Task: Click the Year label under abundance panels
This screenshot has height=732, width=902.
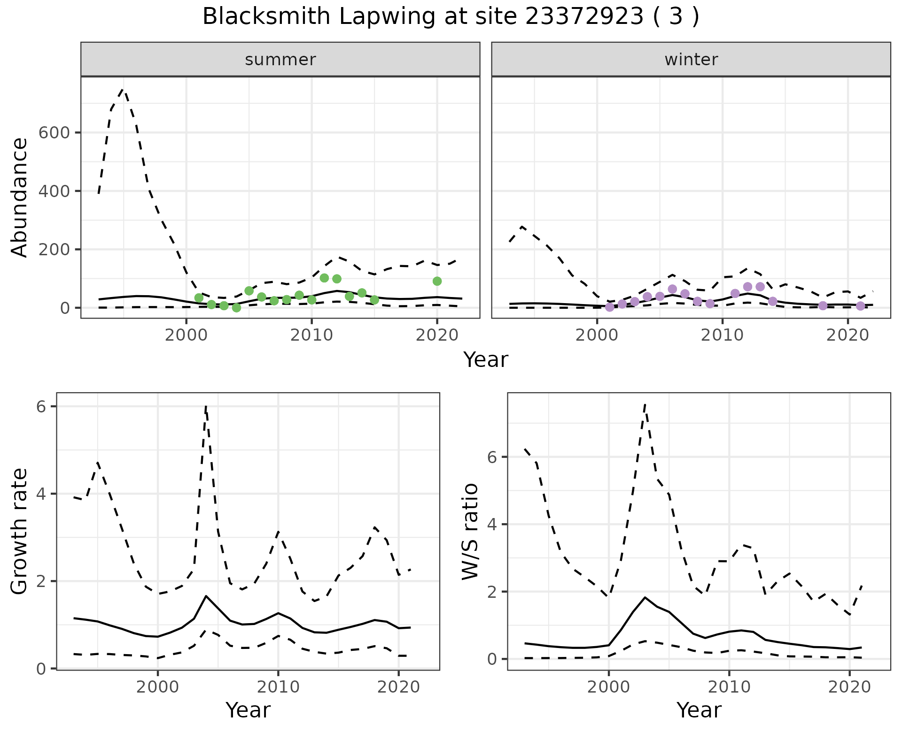Action: pos(485,360)
